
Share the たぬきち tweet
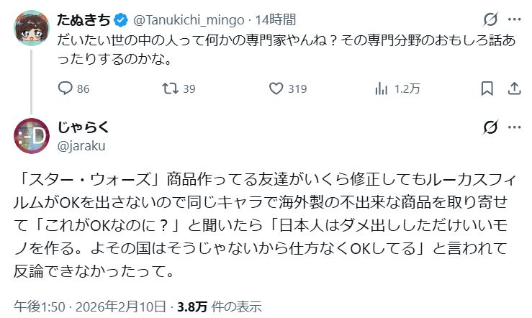click(x=514, y=89)
